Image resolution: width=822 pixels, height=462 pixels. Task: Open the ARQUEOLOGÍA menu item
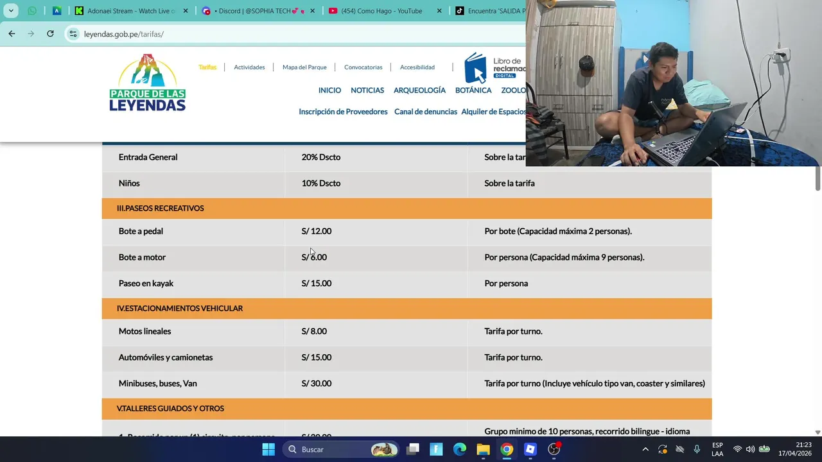419,90
